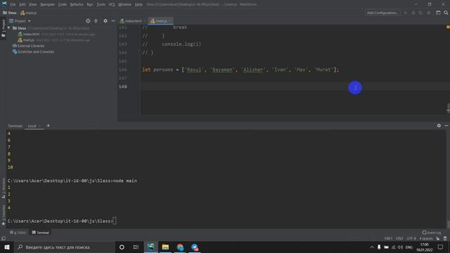Open Task View on taskbar
Screen dimensions: 450x253
pos(136,247)
